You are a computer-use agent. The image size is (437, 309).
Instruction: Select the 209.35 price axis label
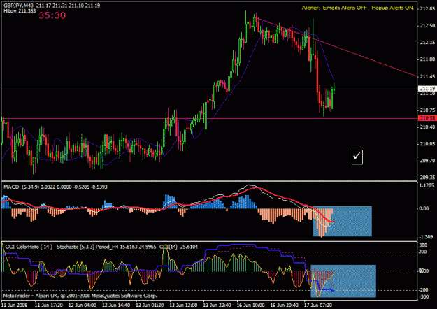427,178
